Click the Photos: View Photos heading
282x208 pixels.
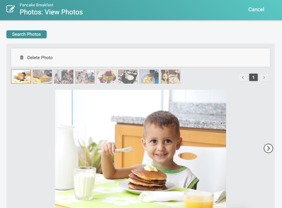(x=51, y=12)
